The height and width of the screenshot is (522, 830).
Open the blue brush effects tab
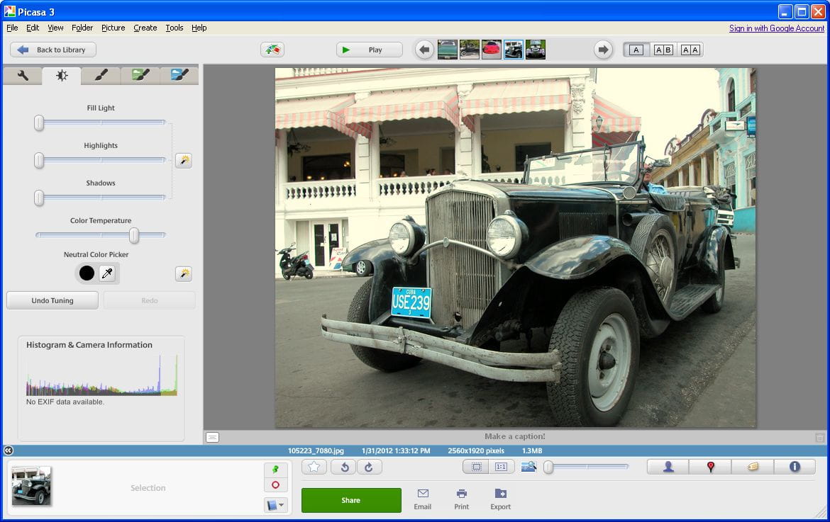(x=179, y=76)
